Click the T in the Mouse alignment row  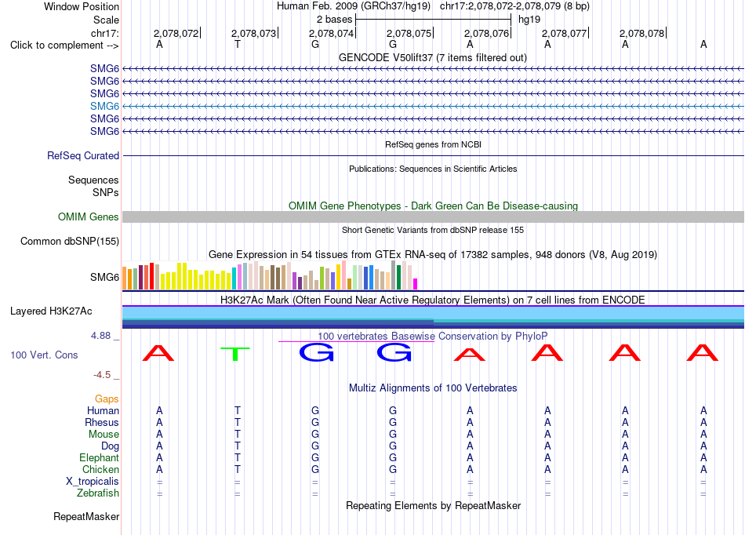pos(237,435)
